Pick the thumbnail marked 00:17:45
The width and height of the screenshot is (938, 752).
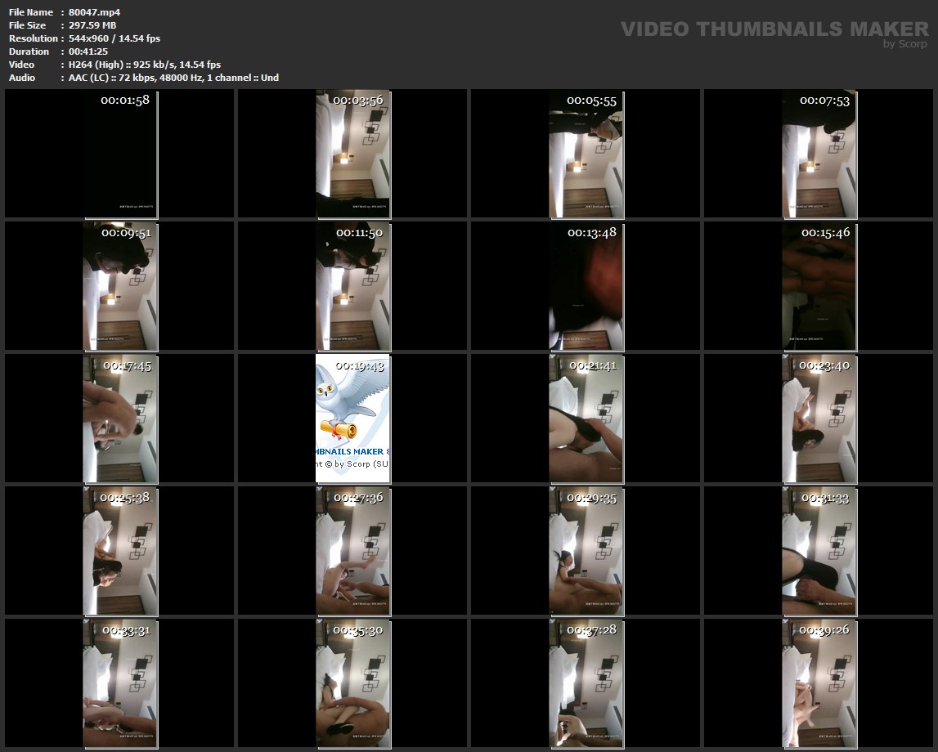[120, 419]
